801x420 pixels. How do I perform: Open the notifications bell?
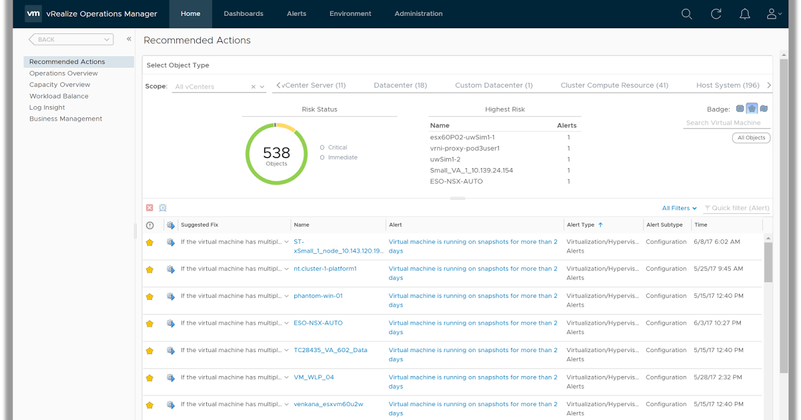click(745, 14)
